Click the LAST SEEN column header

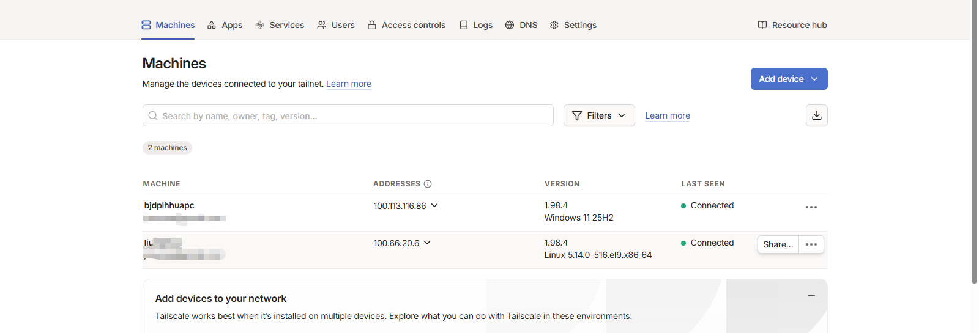point(703,184)
